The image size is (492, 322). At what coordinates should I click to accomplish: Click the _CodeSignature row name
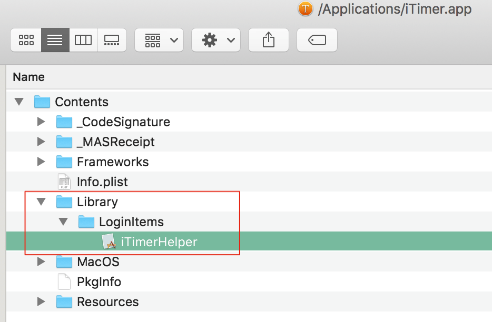[123, 122]
